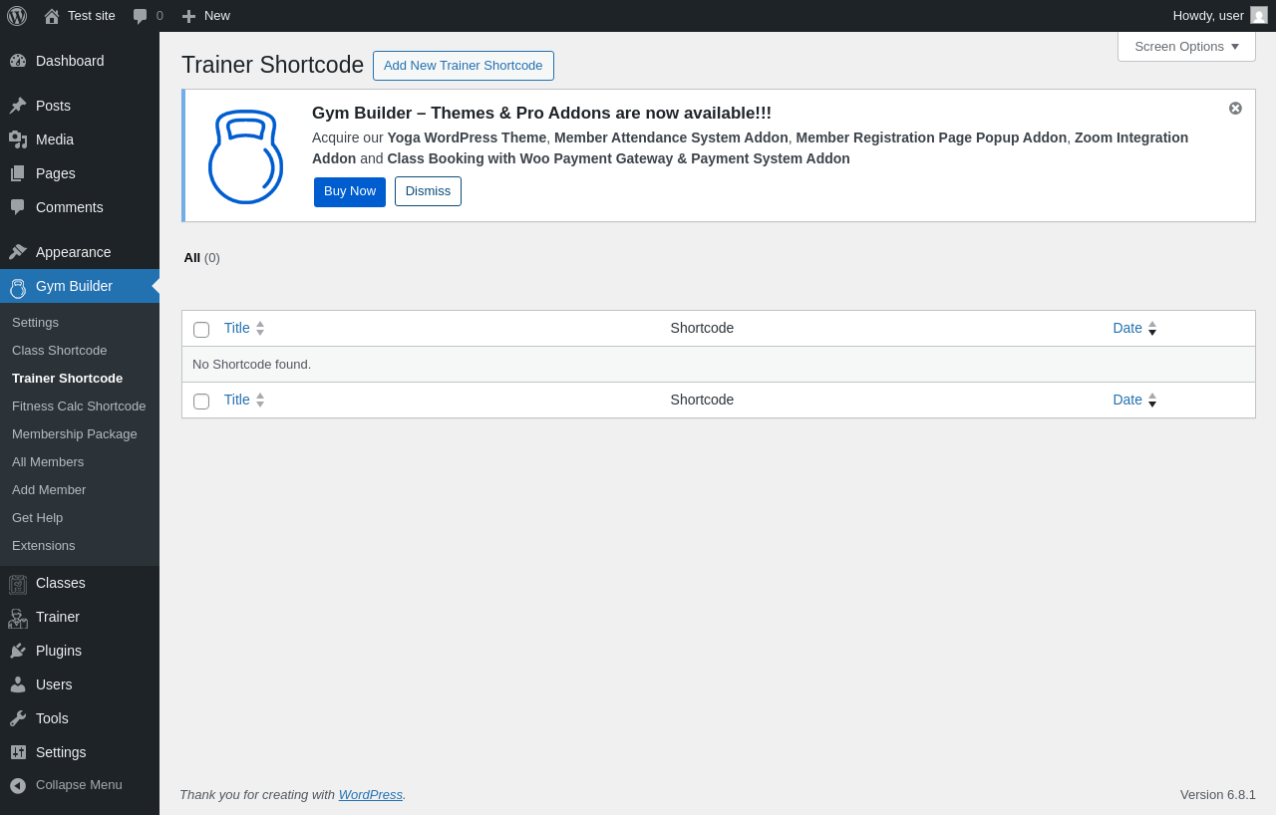Click the Collapse Menu label
The width and height of the screenshot is (1276, 815).
coord(79,785)
